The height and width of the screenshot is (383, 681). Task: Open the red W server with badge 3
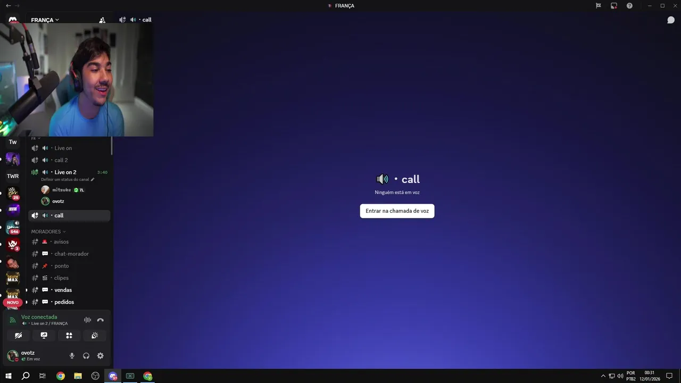coord(13,245)
